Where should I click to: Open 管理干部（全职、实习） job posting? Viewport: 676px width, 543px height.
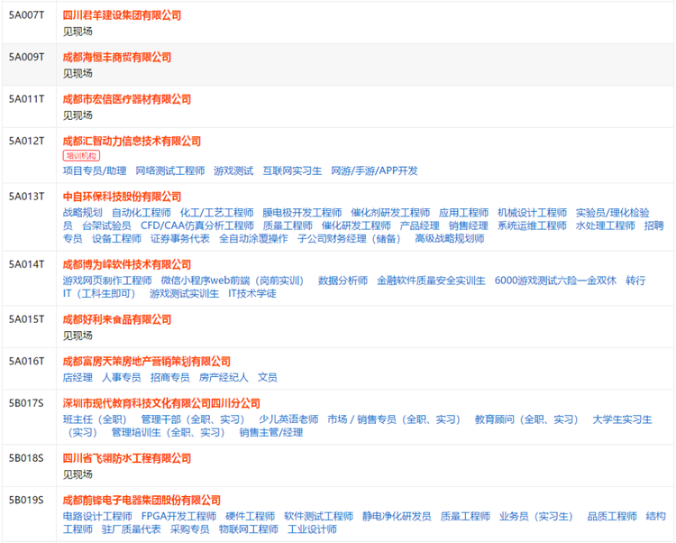pos(194,419)
